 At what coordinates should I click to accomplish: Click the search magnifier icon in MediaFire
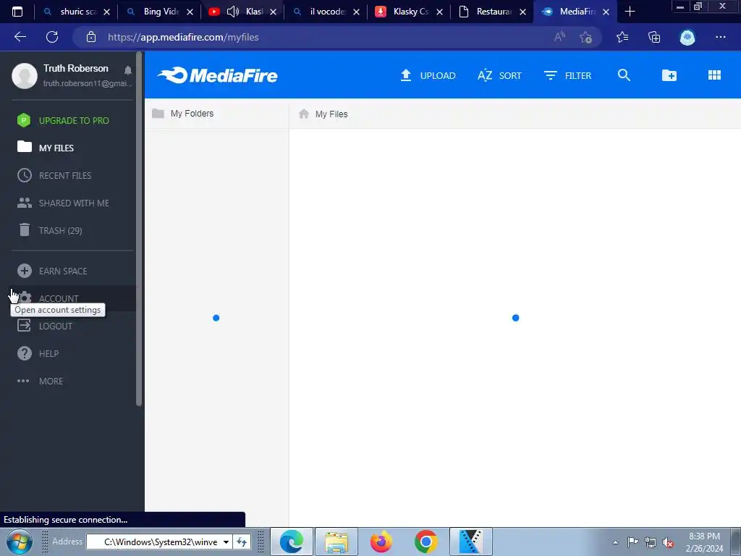[x=624, y=75]
